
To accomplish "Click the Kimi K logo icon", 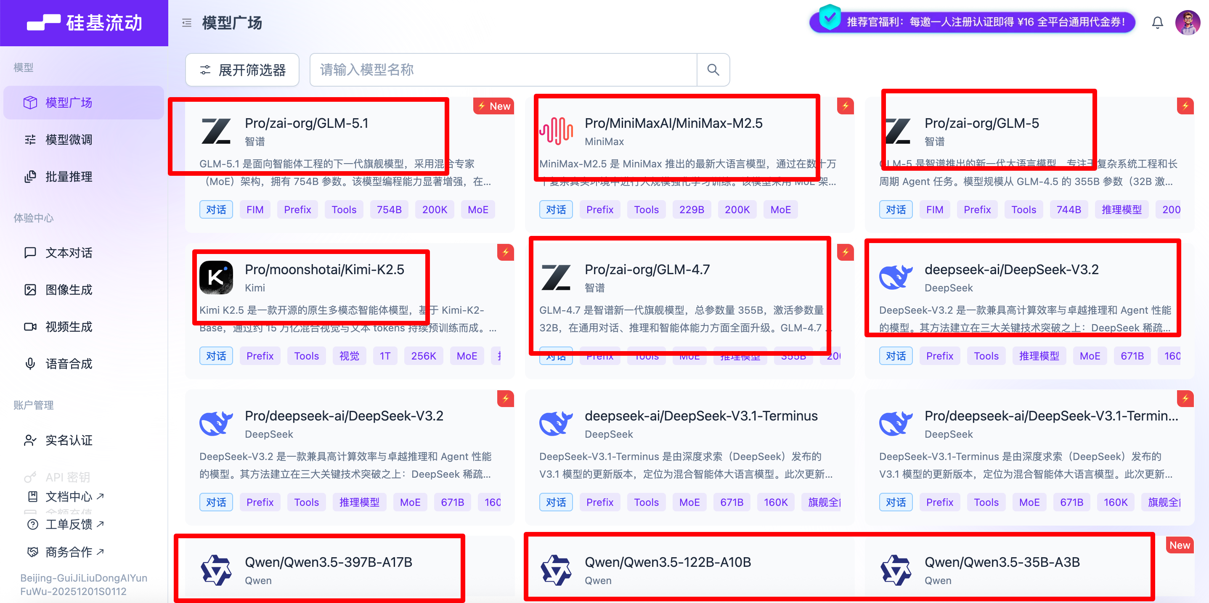I will click(x=216, y=278).
